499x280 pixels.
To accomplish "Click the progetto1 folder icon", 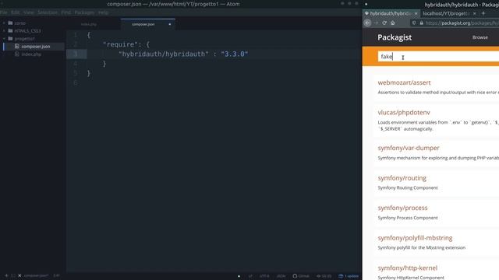I will (10, 39).
